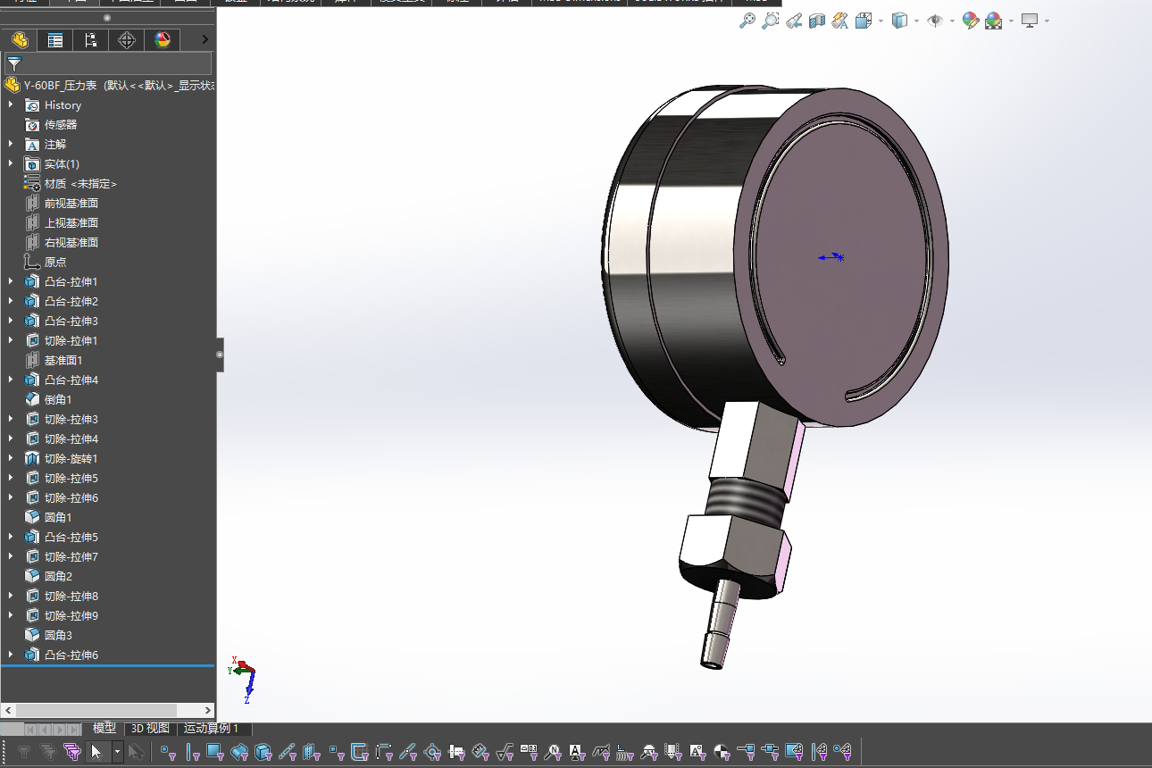Open the Edit Appearance tool
The width and height of the screenshot is (1152, 768).
click(971, 21)
